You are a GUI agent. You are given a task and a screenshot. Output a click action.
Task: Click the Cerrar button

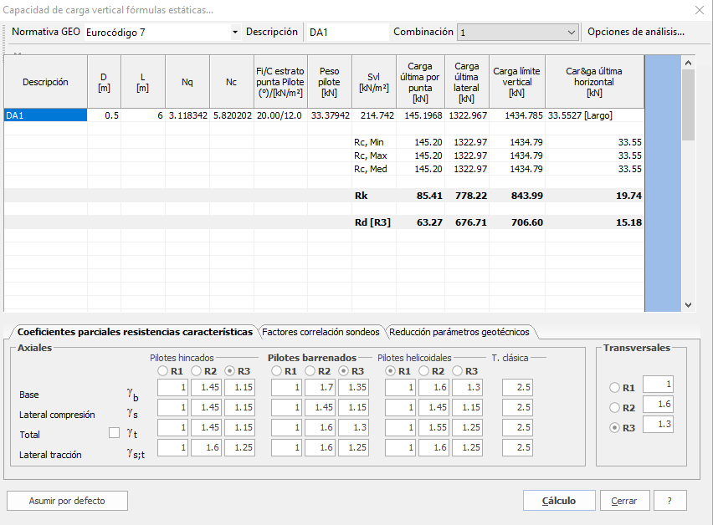coord(624,501)
